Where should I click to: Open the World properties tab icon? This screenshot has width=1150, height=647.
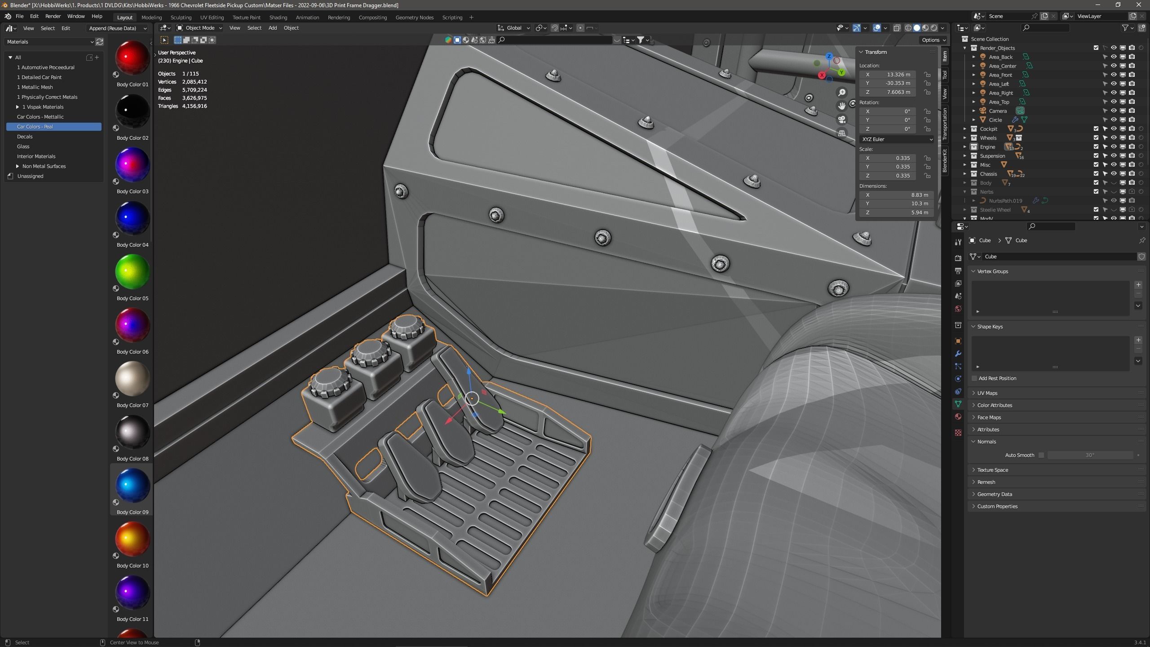click(958, 309)
